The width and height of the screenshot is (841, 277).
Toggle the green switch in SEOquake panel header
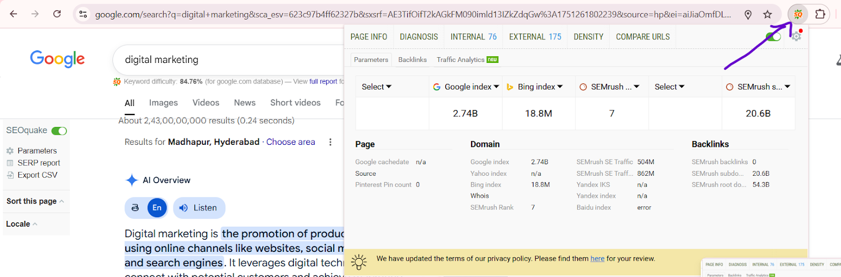[773, 37]
